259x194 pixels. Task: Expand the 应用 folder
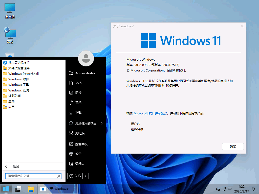34,107
